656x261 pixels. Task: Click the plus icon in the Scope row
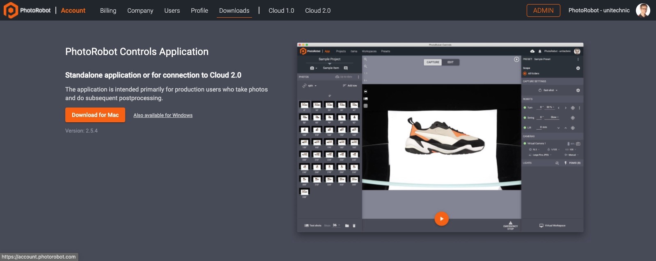(578, 68)
